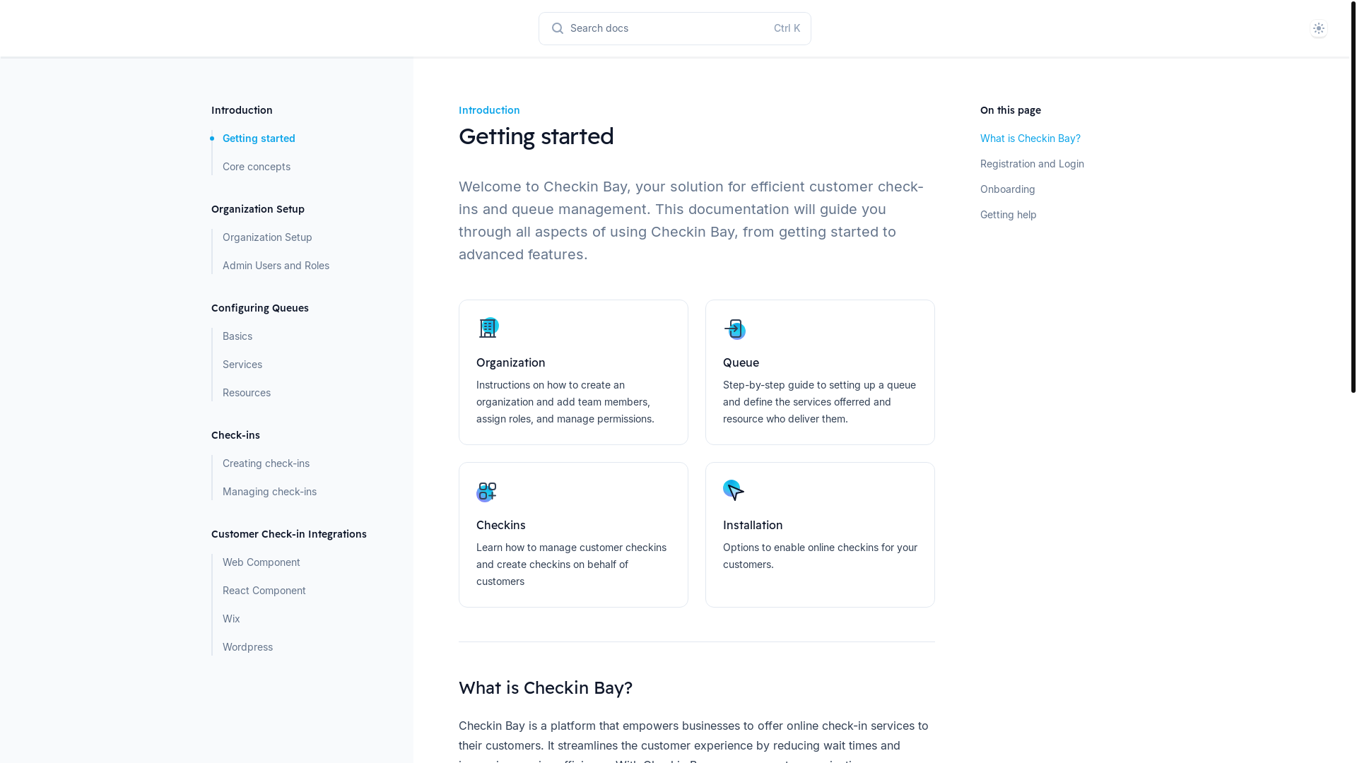1357x763 pixels.
Task: Jump to Registration and Login section
Action: 1032,164
